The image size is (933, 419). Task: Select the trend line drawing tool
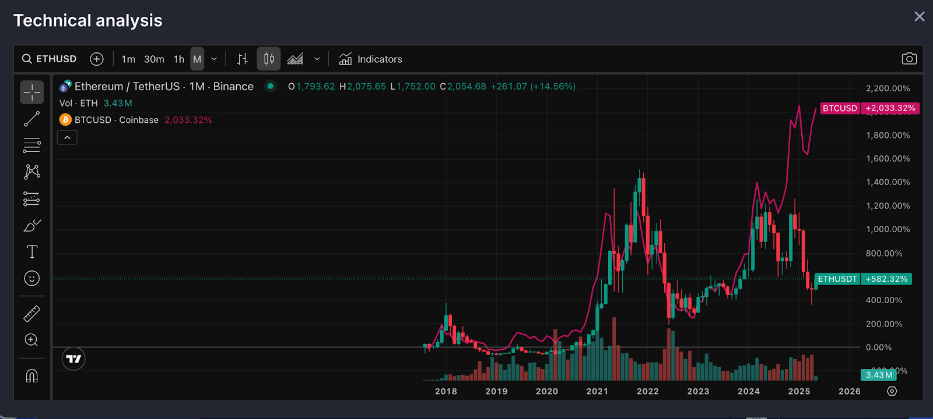point(32,119)
